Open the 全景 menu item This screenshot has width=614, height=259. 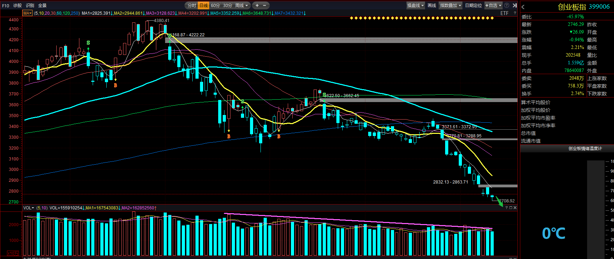pos(42,6)
